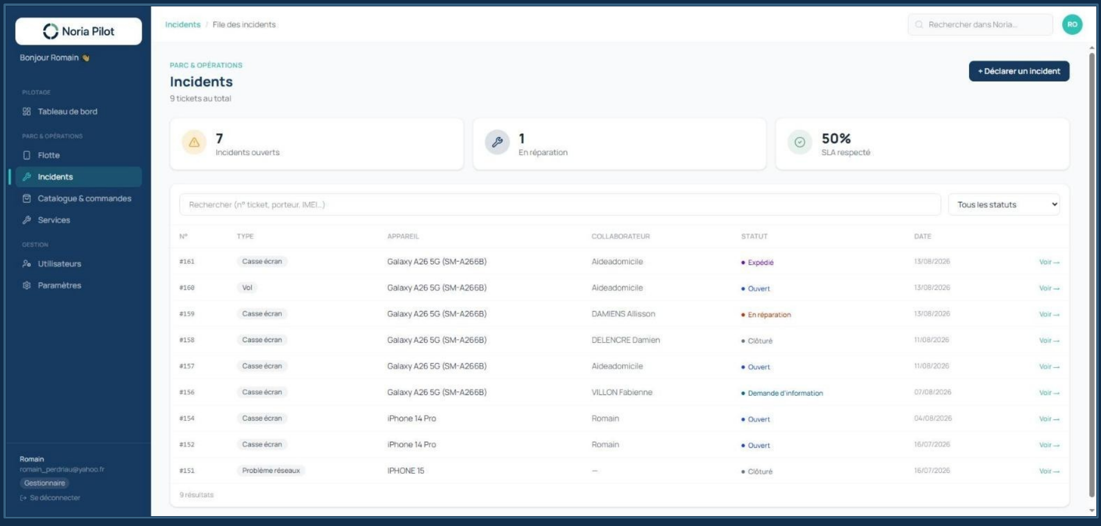This screenshot has width=1101, height=526.
Task: Click the Clôturé status of #158
Action: (756, 341)
